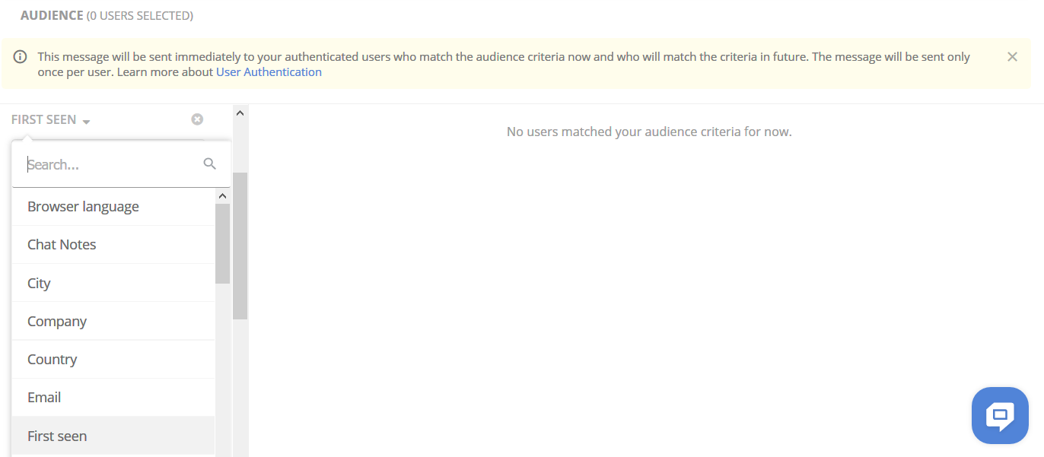Choose Browser language from the list
1044x457 pixels.
83,207
